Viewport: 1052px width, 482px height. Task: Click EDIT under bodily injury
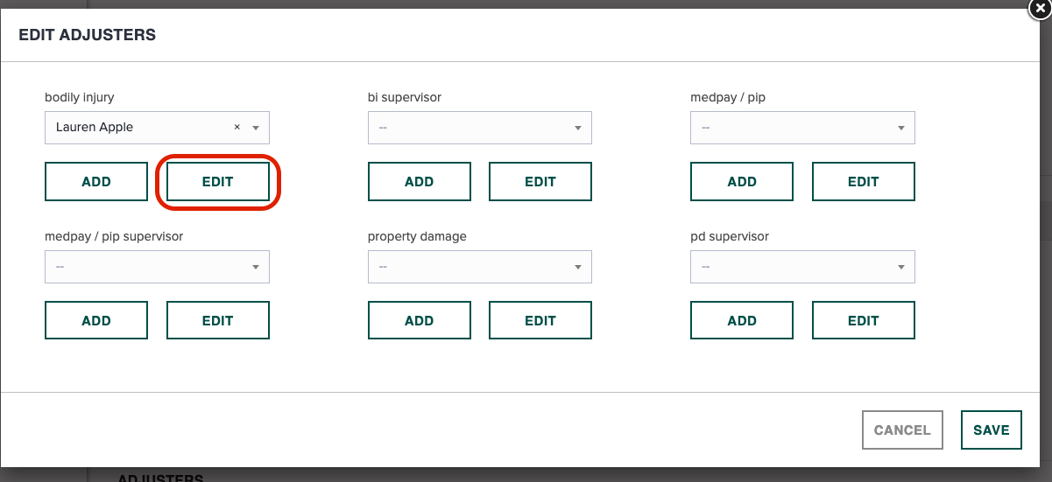[218, 182]
